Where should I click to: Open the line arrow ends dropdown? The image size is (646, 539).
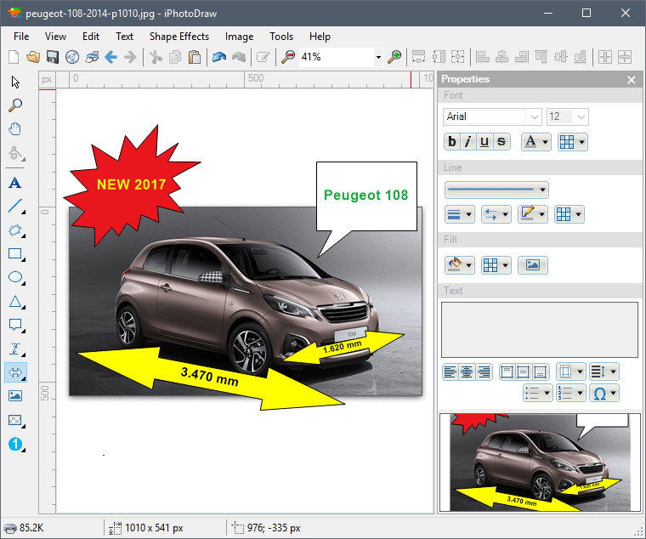point(496,214)
